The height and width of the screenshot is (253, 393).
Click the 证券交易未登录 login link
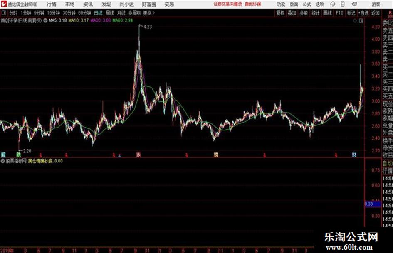coord(228,4)
